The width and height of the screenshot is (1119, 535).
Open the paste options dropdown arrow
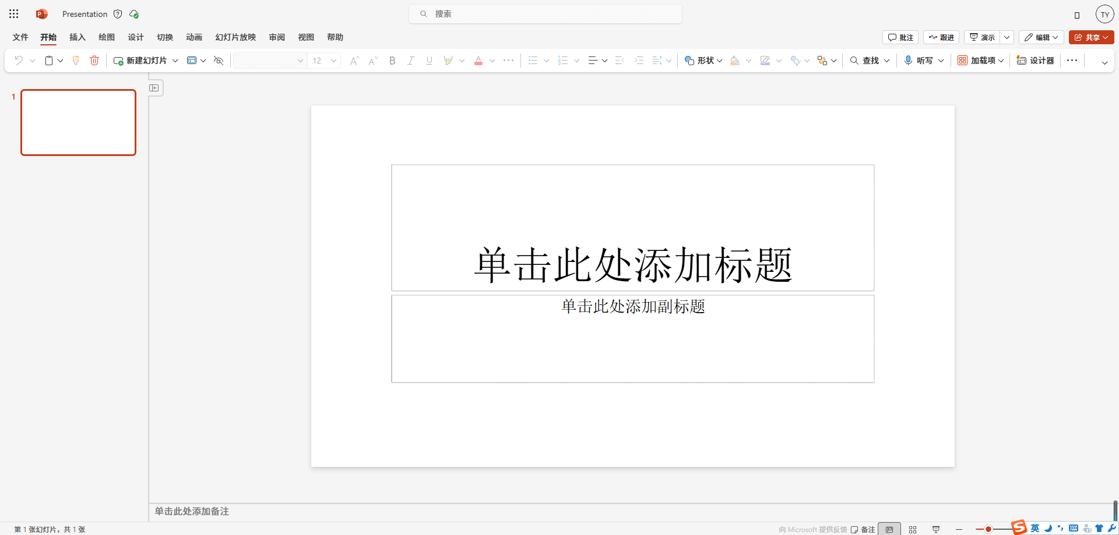60,61
